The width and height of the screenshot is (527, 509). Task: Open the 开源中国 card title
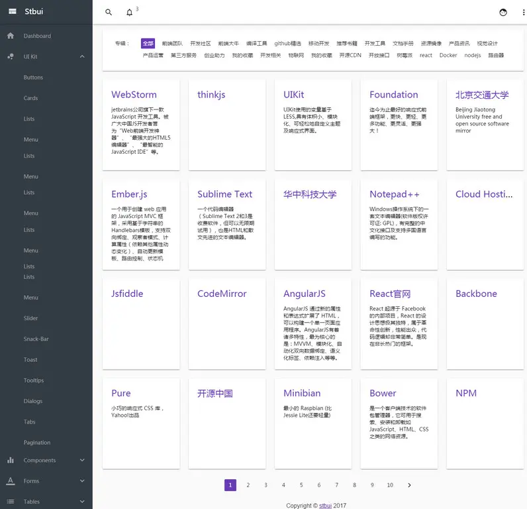(215, 393)
